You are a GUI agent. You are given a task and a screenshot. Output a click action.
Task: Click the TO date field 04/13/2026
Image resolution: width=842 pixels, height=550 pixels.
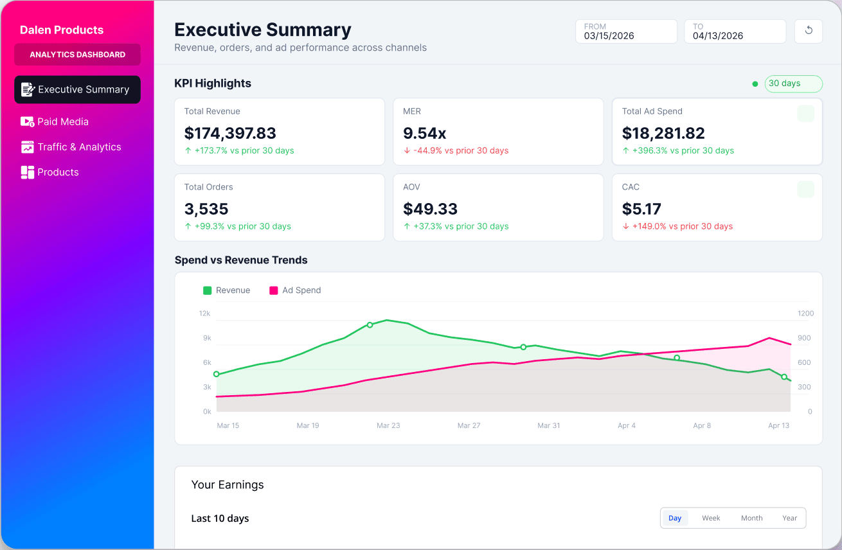tap(735, 31)
